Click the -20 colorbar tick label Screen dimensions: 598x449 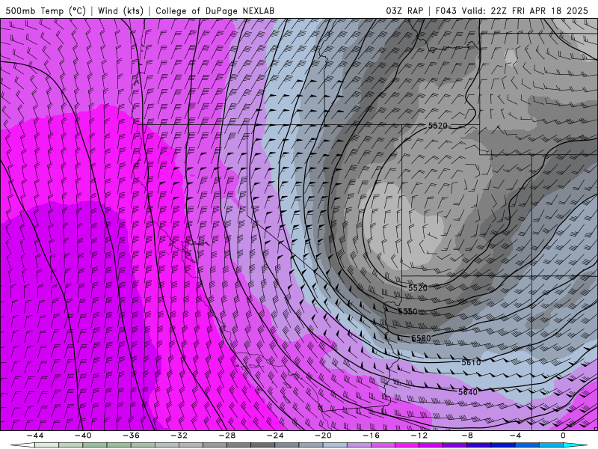point(323,436)
